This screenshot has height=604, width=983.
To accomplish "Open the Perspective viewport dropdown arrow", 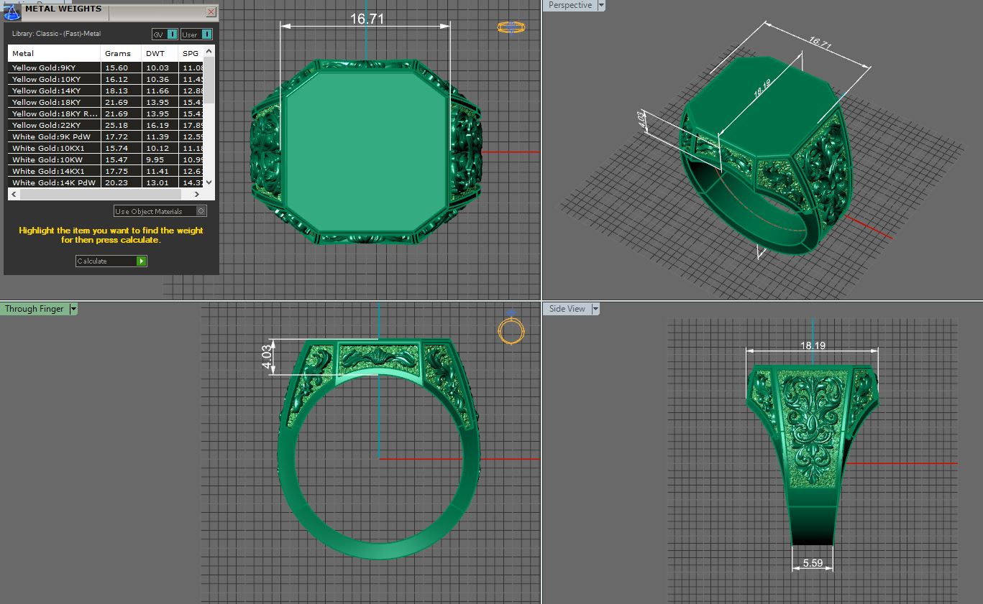I will click(601, 5).
